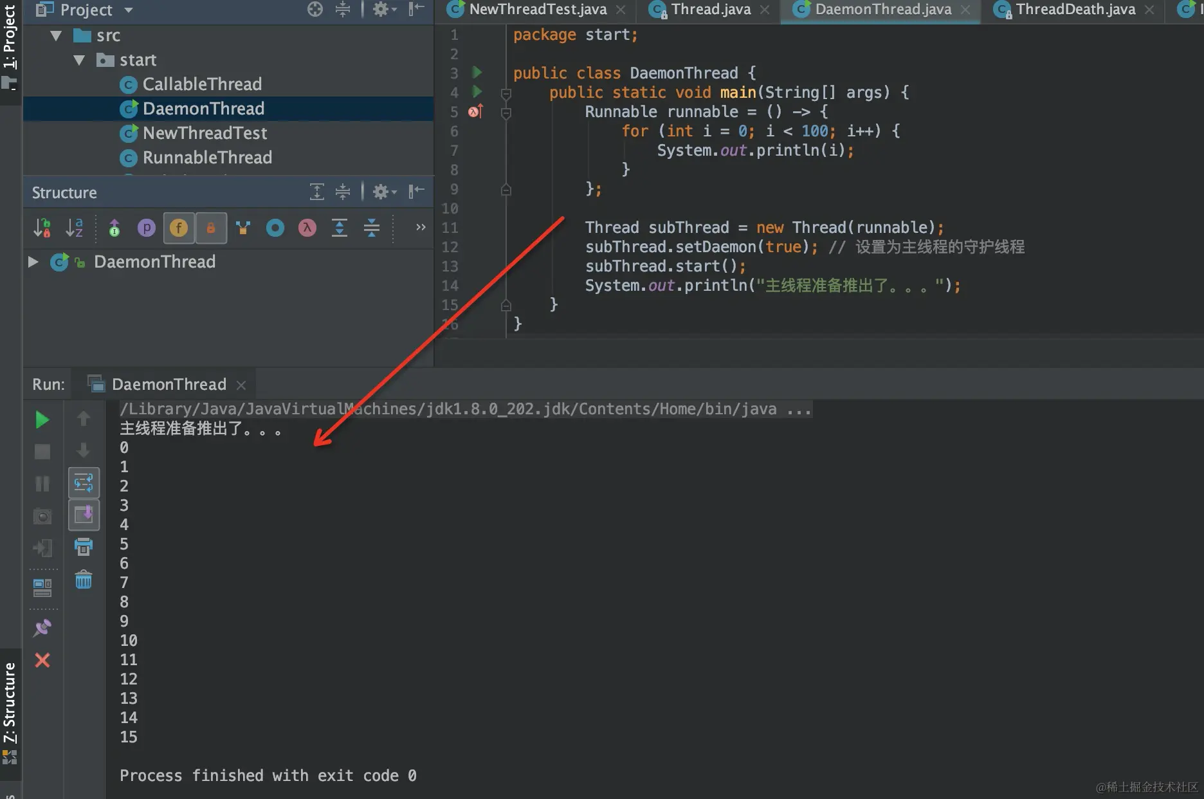Click the fold end marker at line 9
1204x799 pixels.
coord(506,189)
